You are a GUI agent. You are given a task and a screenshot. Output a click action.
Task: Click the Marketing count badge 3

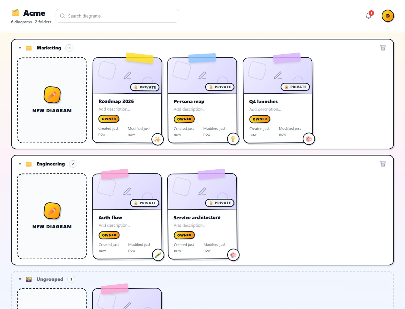69,48
